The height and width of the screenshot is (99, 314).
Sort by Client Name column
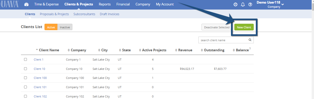47,50
